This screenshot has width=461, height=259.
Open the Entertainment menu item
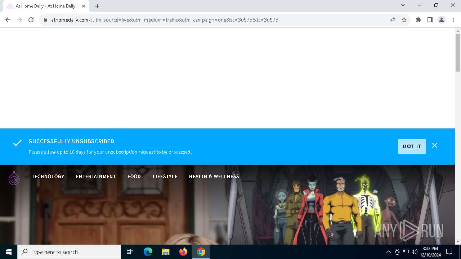(x=96, y=176)
